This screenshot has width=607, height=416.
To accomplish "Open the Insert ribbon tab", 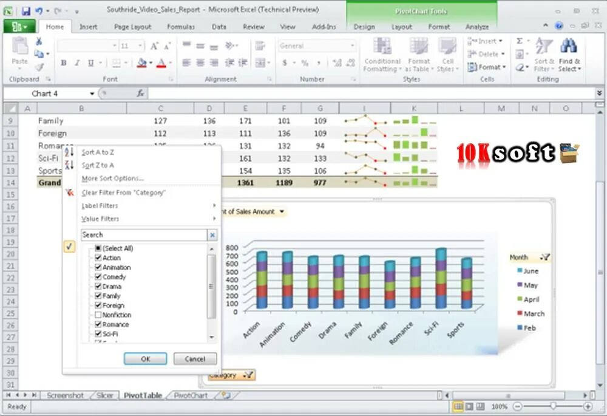I will coord(88,27).
